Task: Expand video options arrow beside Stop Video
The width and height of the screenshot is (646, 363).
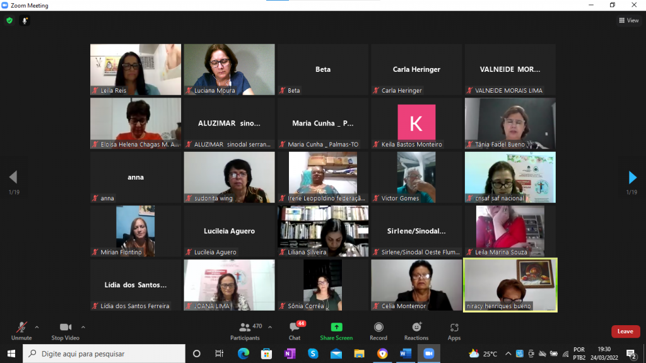Action: tap(83, 327)
